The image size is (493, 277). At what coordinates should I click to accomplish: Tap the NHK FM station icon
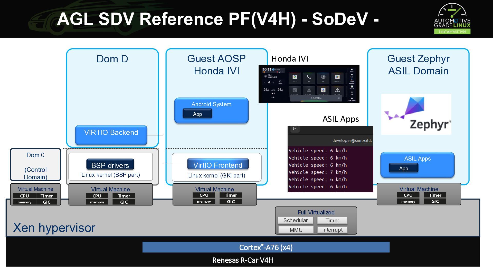(266, 76)
